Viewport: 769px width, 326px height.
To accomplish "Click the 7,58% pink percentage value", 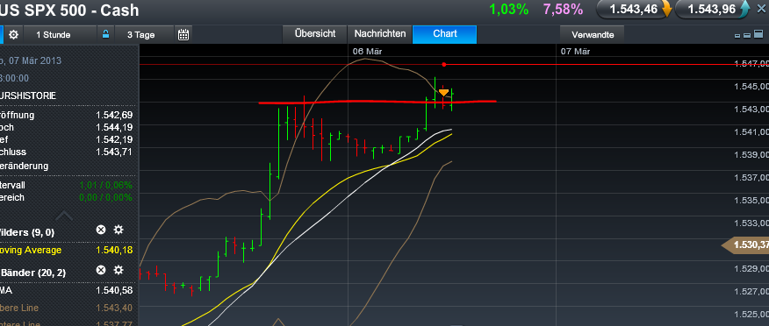I will (x=563, y=10).
